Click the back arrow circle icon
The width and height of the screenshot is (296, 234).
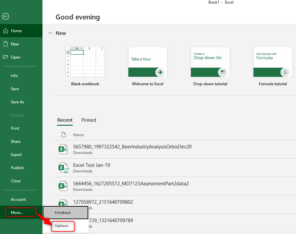click(6, 16)
